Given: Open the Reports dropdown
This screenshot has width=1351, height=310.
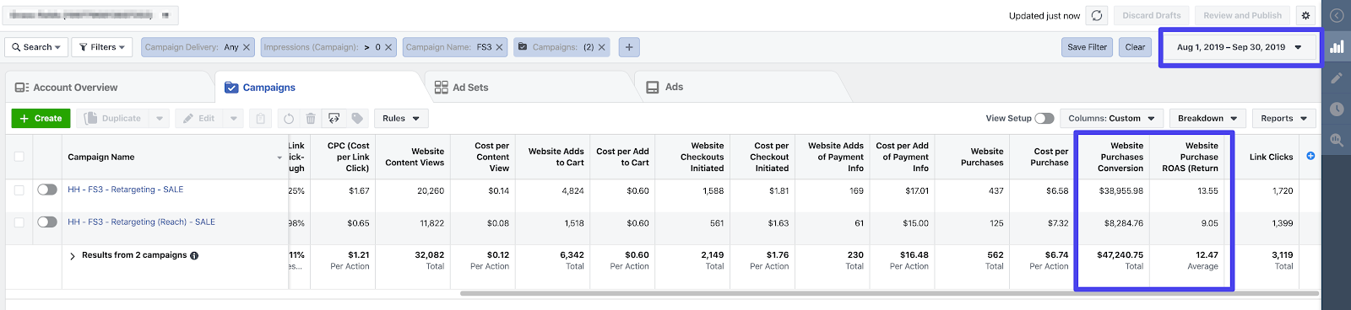Looking at the screenshot, I should point(1283,119).
